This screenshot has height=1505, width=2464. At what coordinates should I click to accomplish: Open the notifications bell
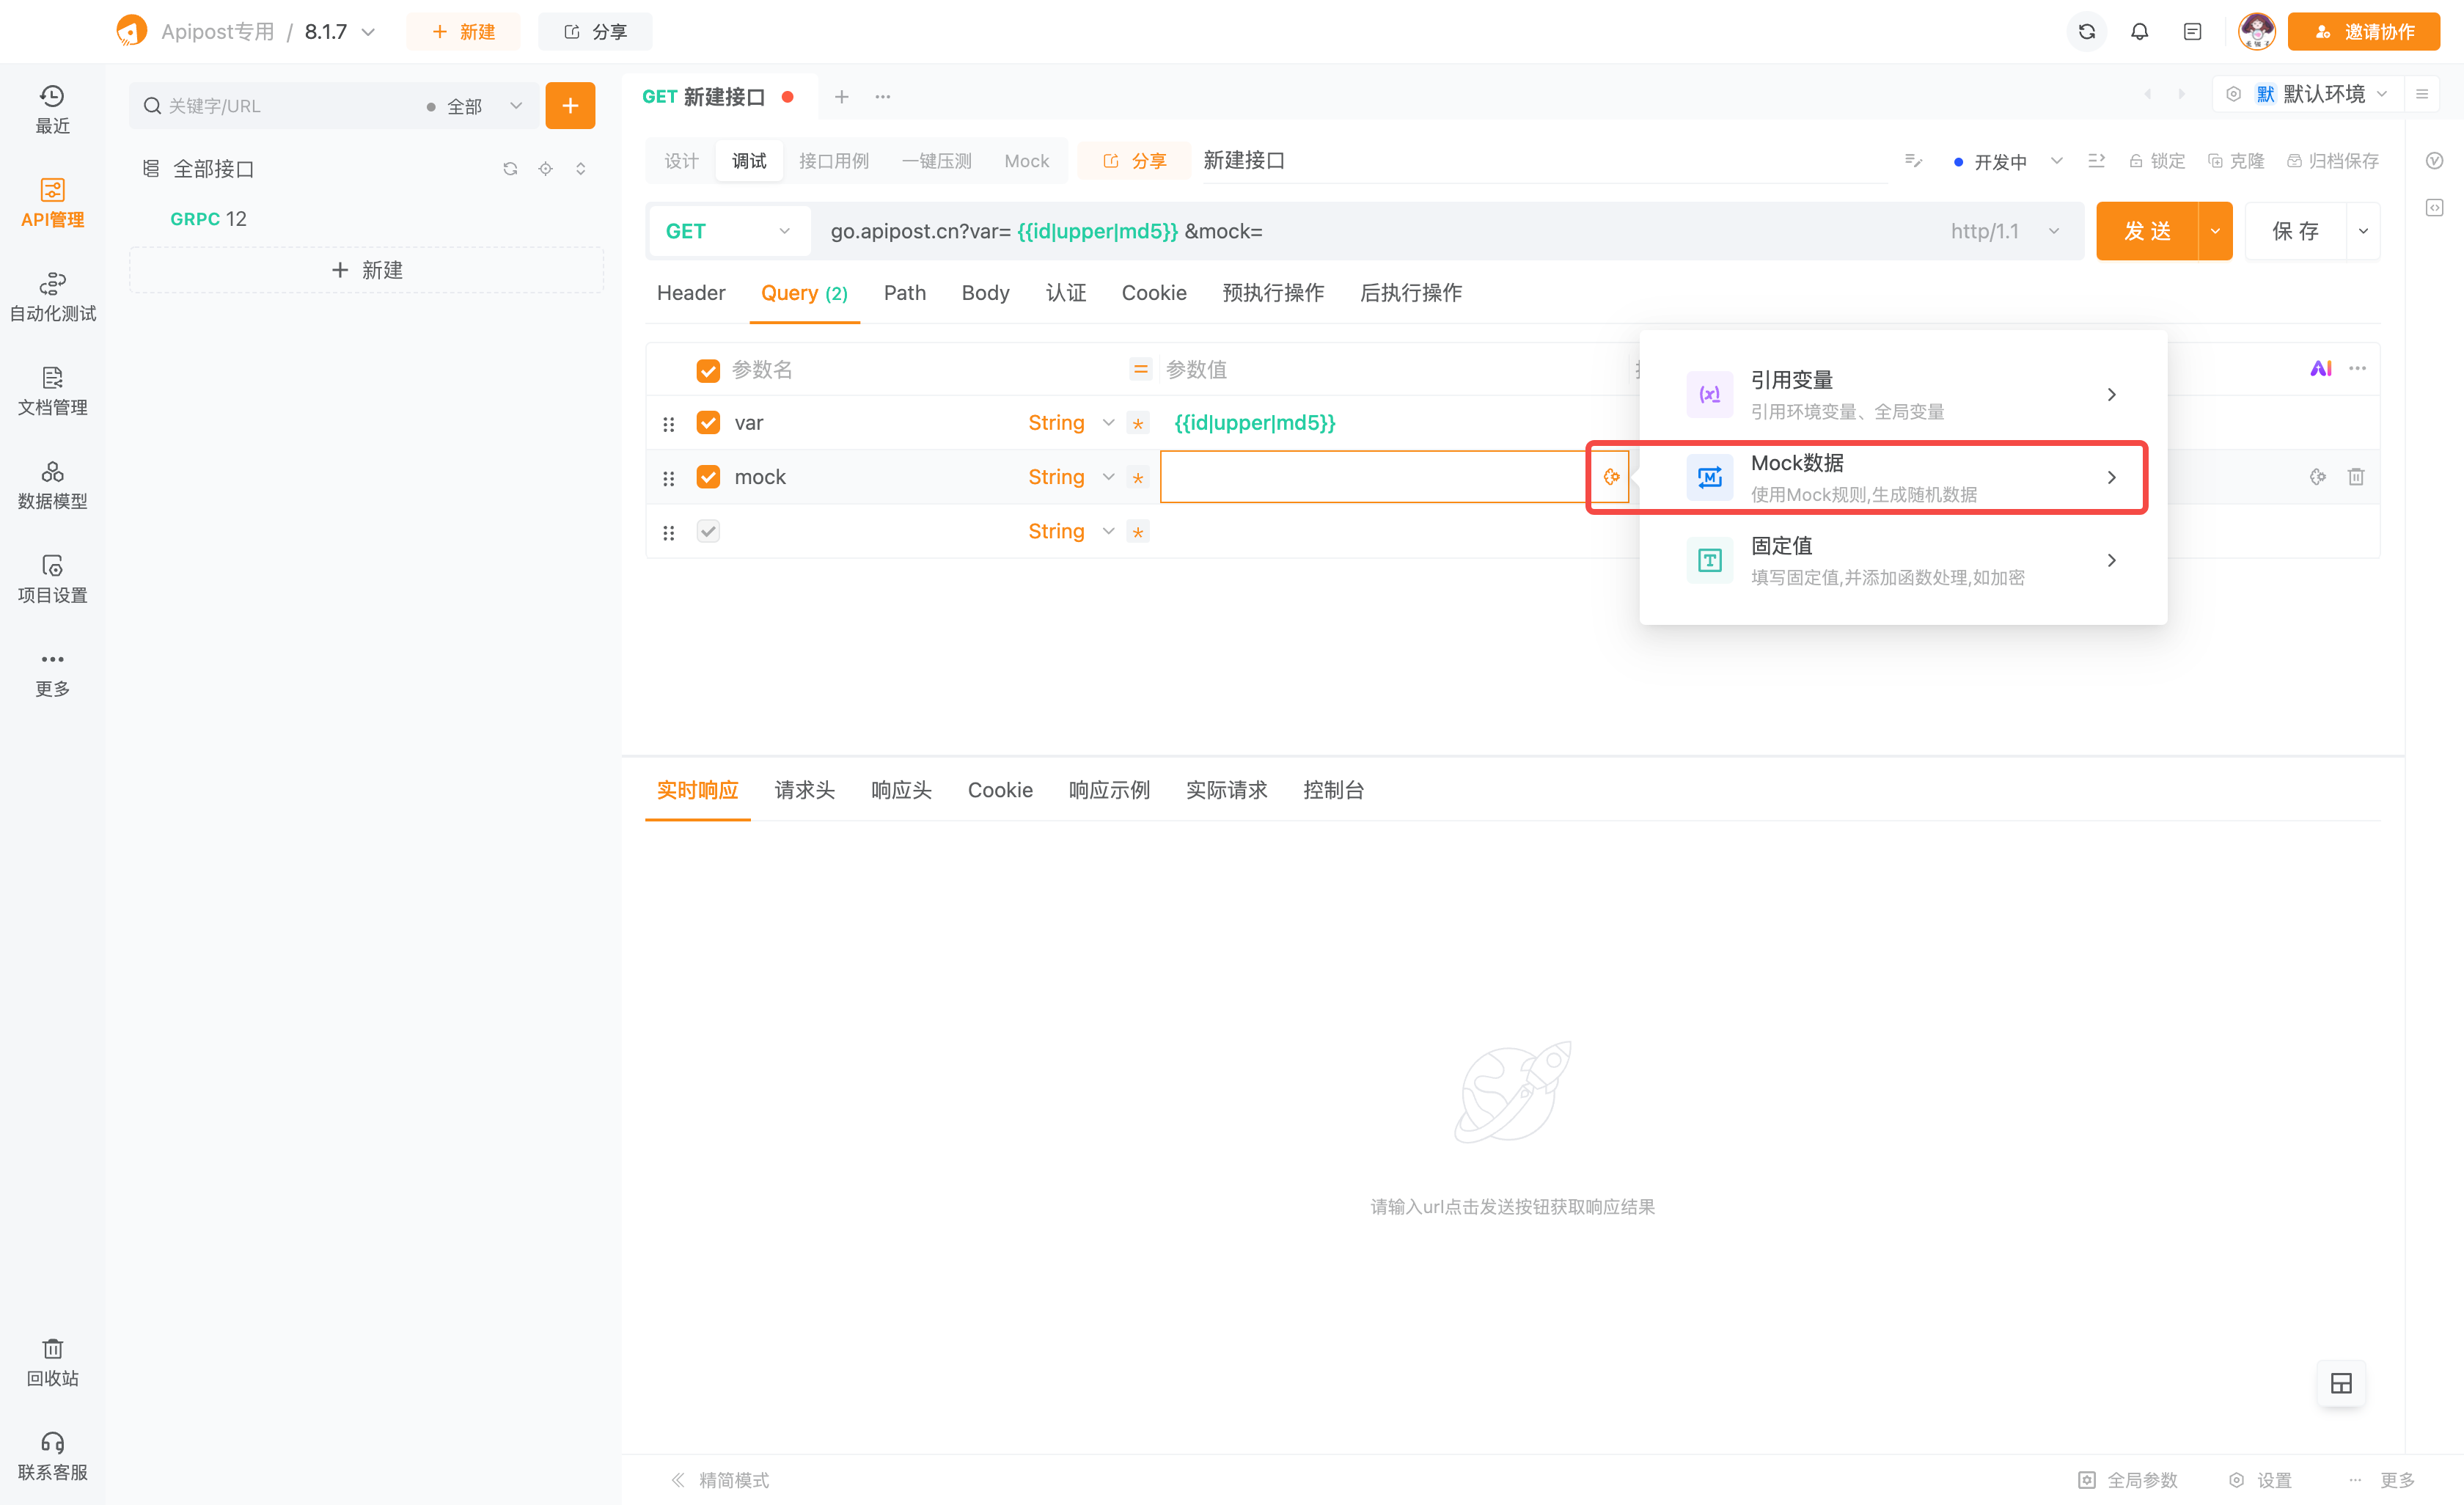click(x=2139, y=32)
